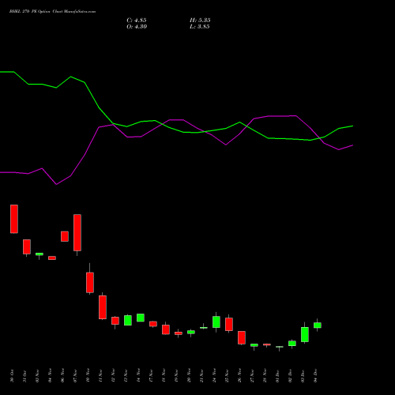Click the '04 Dec' date label
395x395 pixels.
tap(315, 376)
